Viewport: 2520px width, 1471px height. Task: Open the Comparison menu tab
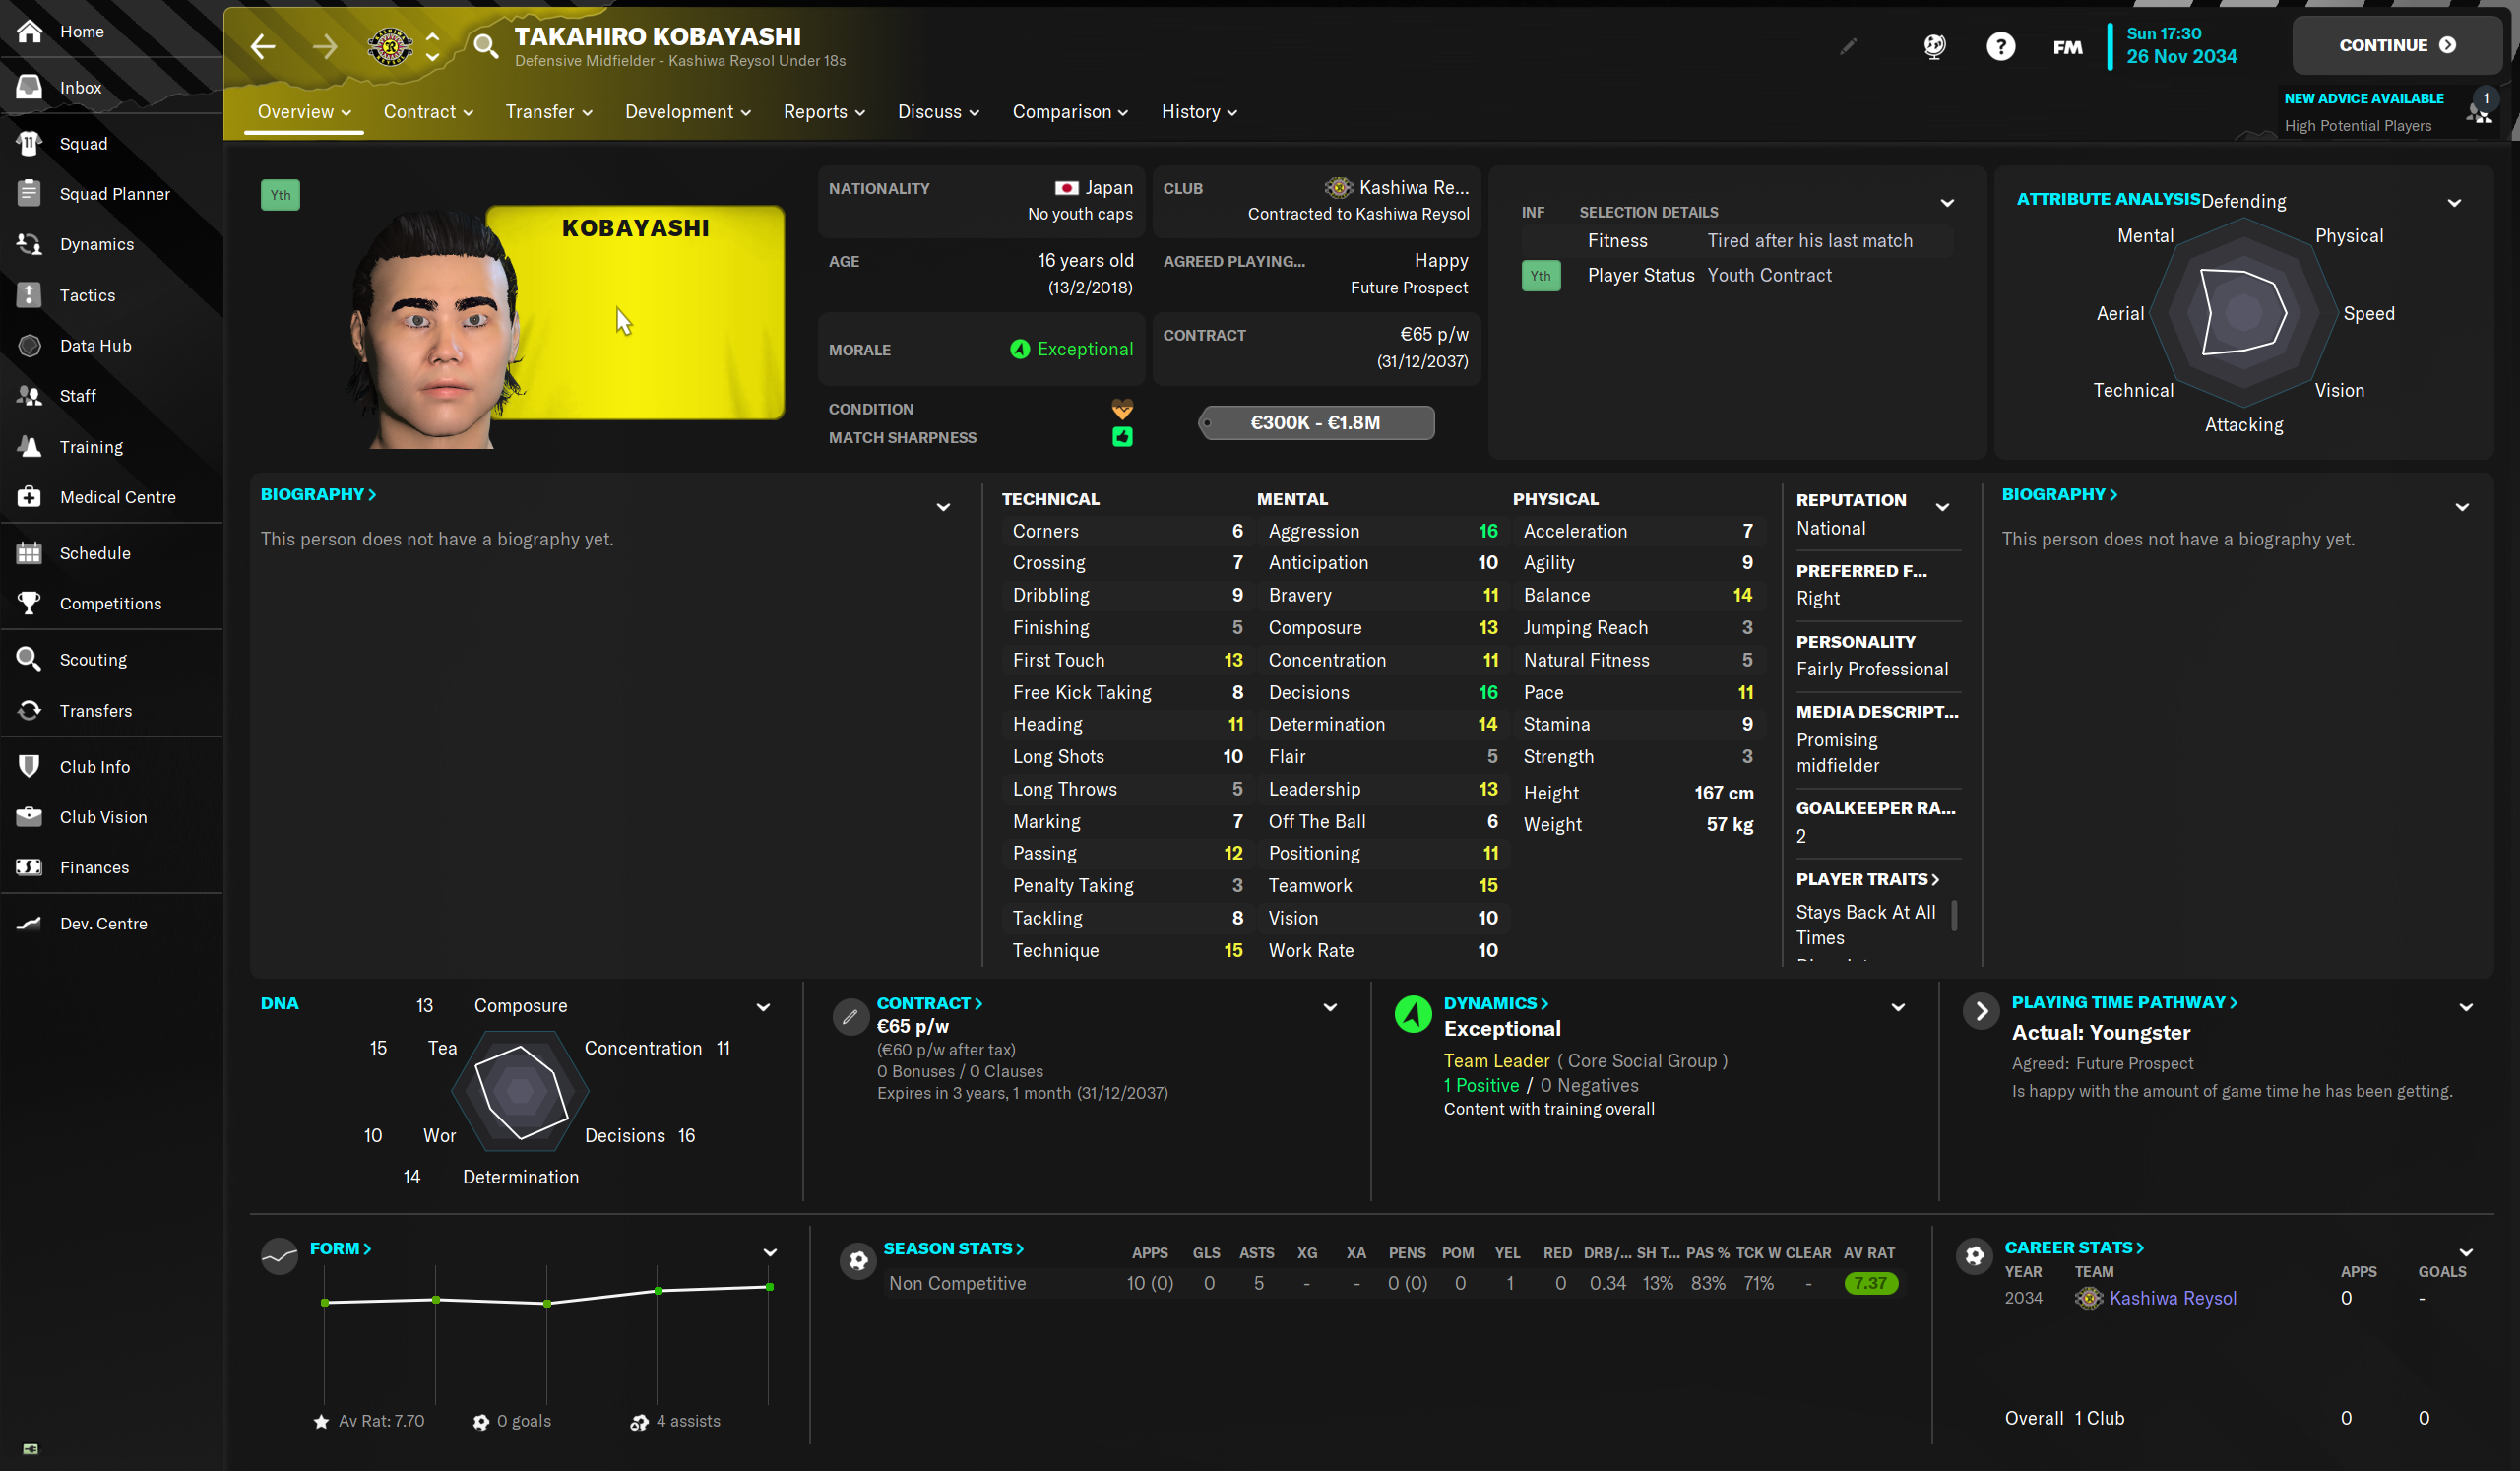coord(1070,112)
